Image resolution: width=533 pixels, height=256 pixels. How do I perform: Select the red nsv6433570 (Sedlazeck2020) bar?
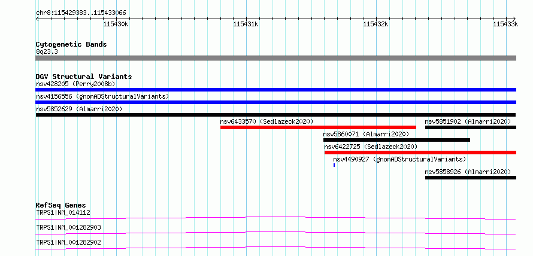coord(318,127)
